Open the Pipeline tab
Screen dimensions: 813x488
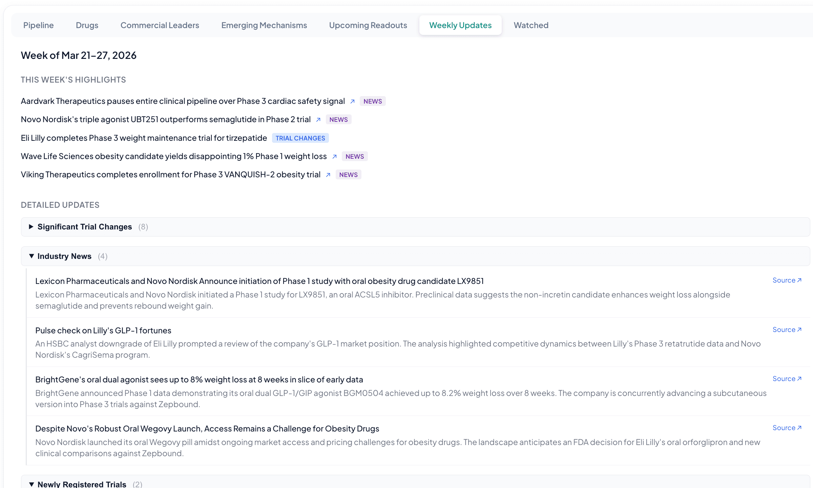coord(38,25)
